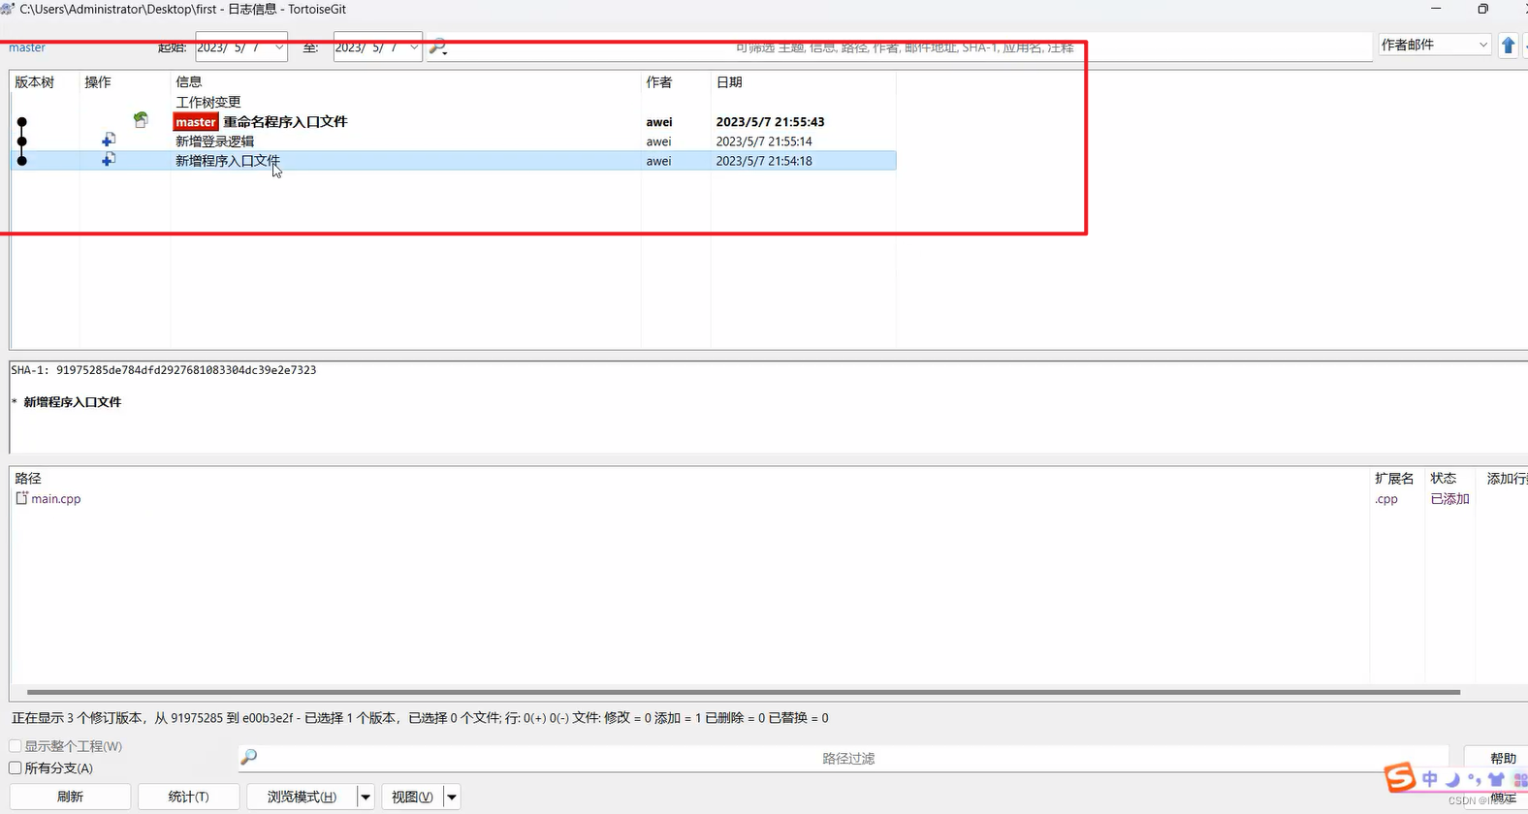The height and width of the screenshot is (814, 1528).
Task: Click the file list horizontal scrollbar
Action: (744, 692)
